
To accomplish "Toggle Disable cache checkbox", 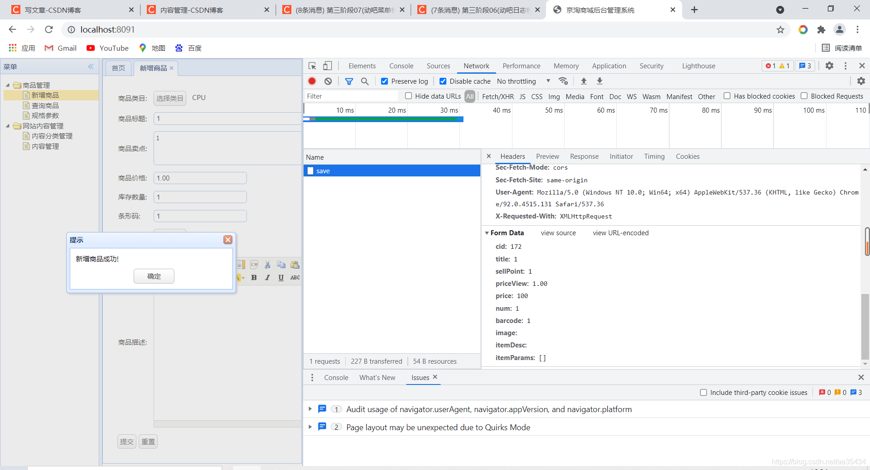I will coord(443,81).
